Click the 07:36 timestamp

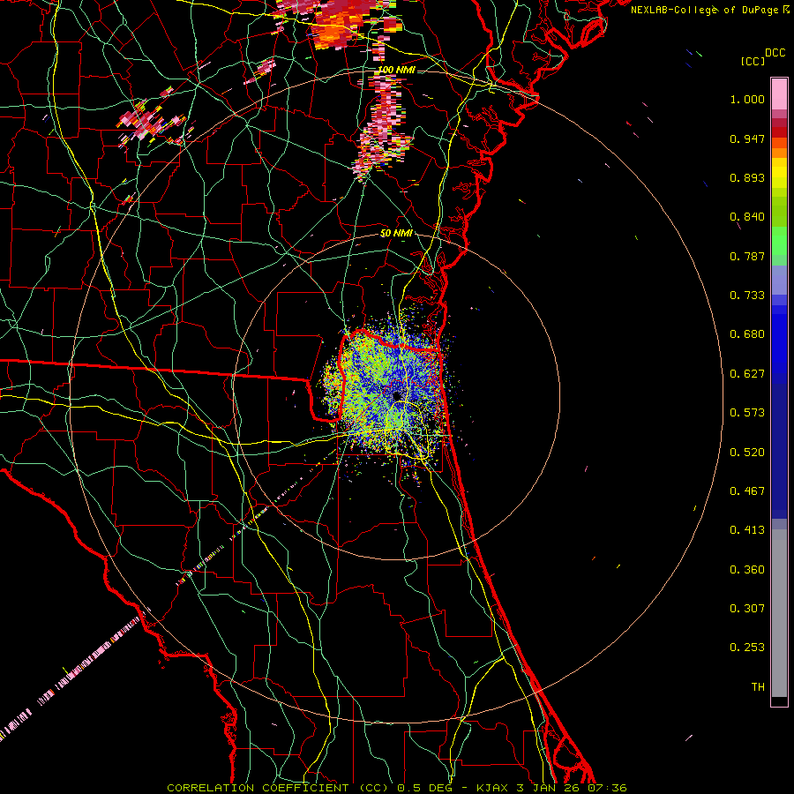click(606, 788)
